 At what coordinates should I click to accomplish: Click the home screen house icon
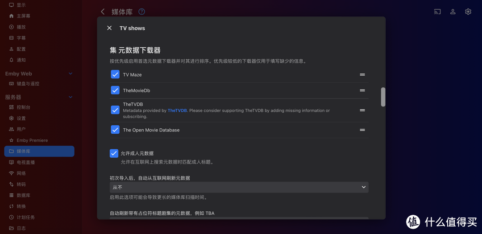click(11, 16)
